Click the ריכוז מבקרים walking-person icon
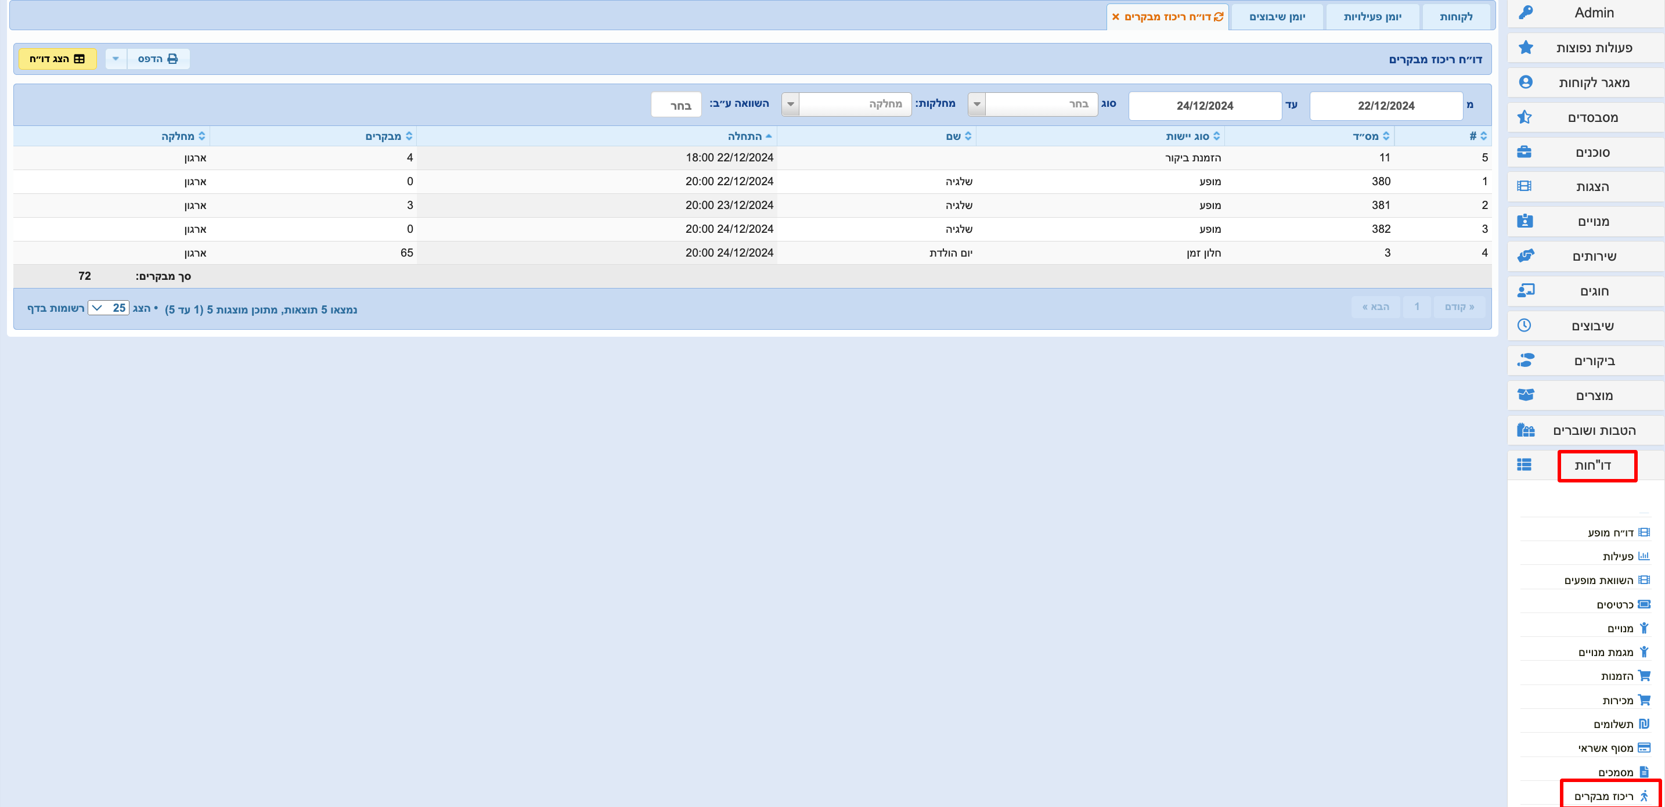Image resolution: width=1665 pixels, height=807 pixels. pos(1644,795)
